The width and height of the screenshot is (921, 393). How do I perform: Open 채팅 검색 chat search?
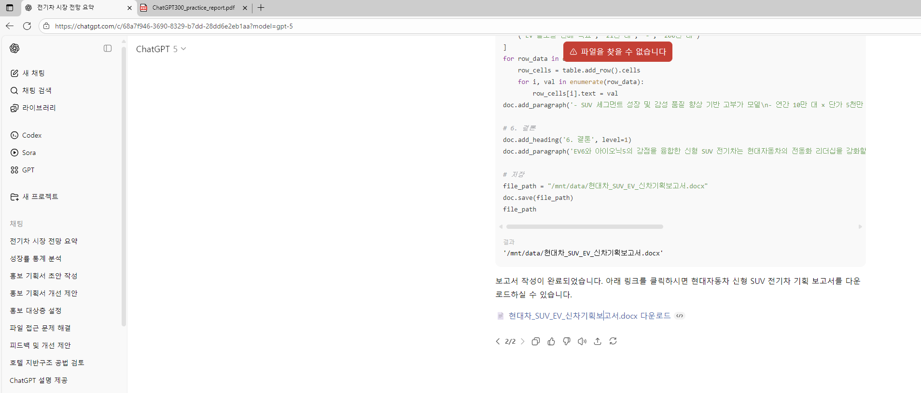(31, 90)
